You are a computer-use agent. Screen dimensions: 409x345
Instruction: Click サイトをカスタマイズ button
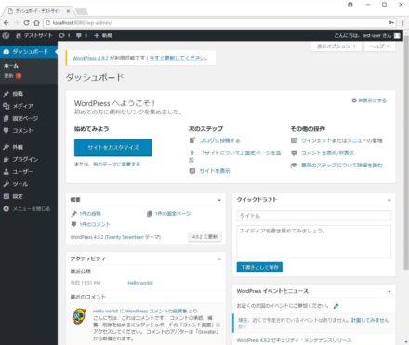click(x=113, y=148)
